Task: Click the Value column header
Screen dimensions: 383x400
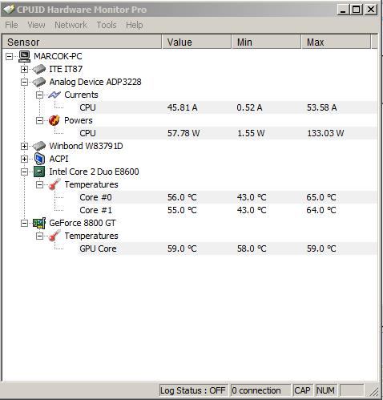Action: point(196,42)
